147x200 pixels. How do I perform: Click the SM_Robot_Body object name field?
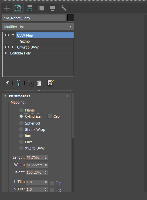coord(34,18)
